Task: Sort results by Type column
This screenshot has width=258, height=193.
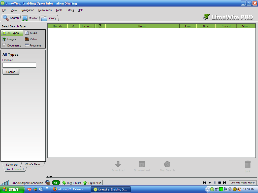Action: pyautogui.click(x=188, y=26)
